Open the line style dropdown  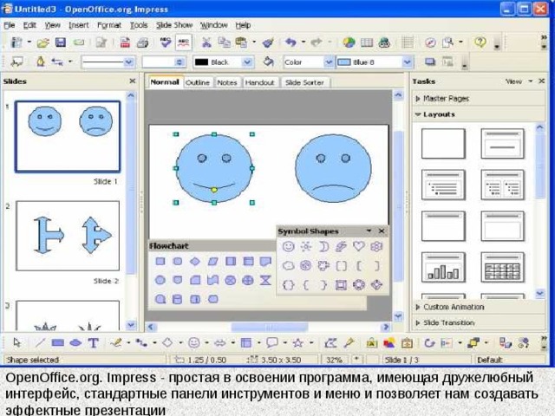pos(129,62)
